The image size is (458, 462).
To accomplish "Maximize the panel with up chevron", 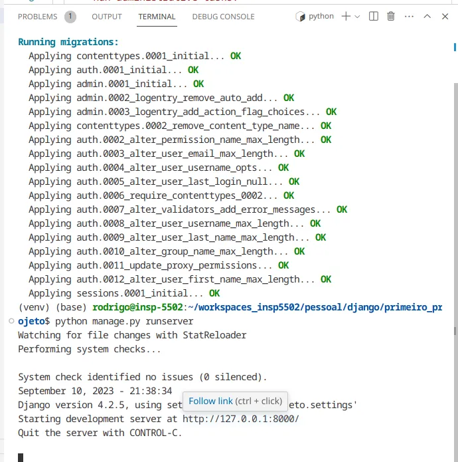I will pyautogui.click(x=427, y=17).
